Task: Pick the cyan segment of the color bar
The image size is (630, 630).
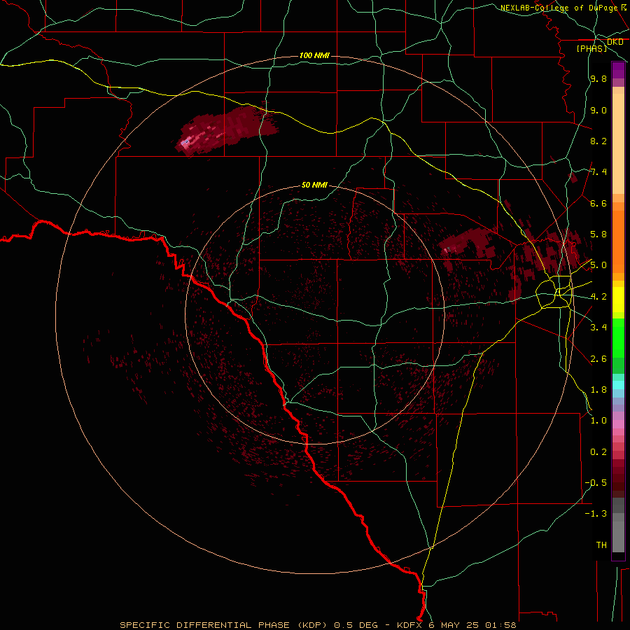Action: tap(618, 385)
